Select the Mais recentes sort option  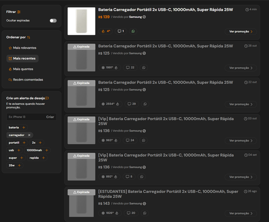(x=23, y=58)
